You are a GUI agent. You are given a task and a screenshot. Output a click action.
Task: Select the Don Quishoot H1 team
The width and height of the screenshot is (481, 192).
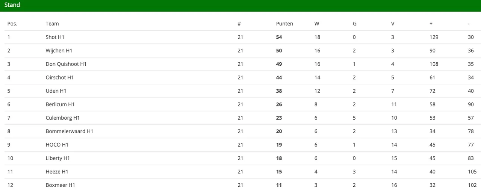tap(66, 64)
